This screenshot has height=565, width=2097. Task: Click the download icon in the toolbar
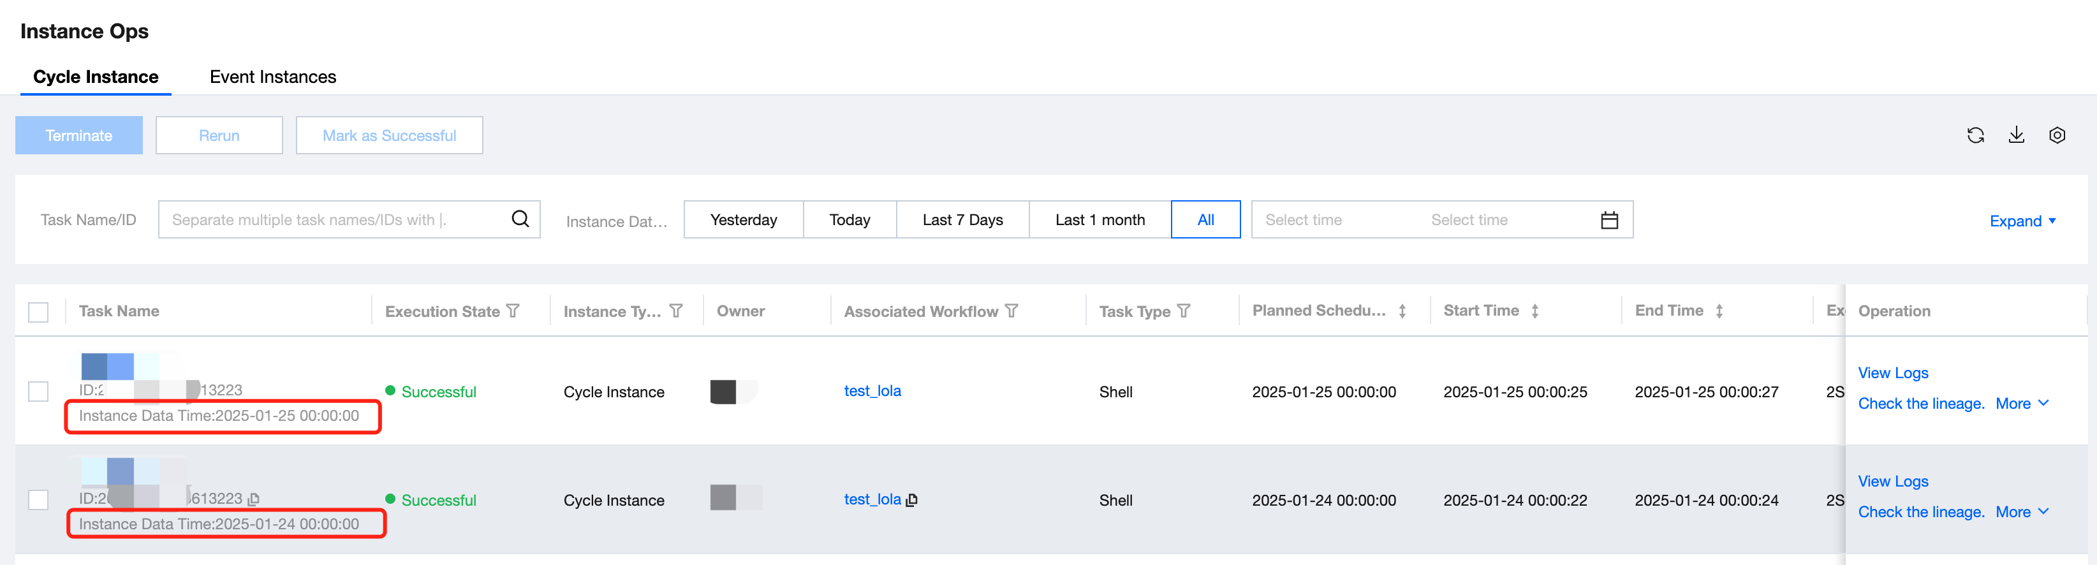(2015, 135)
